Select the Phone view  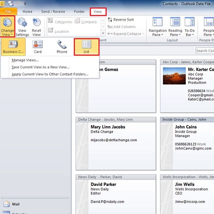point(62,47)
